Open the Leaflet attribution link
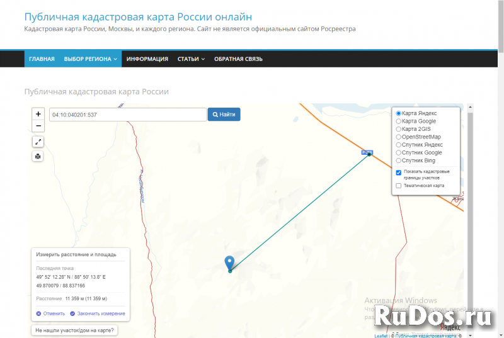Image resolution: width=504 pixels, height=338 pixels. pos(381,336)
